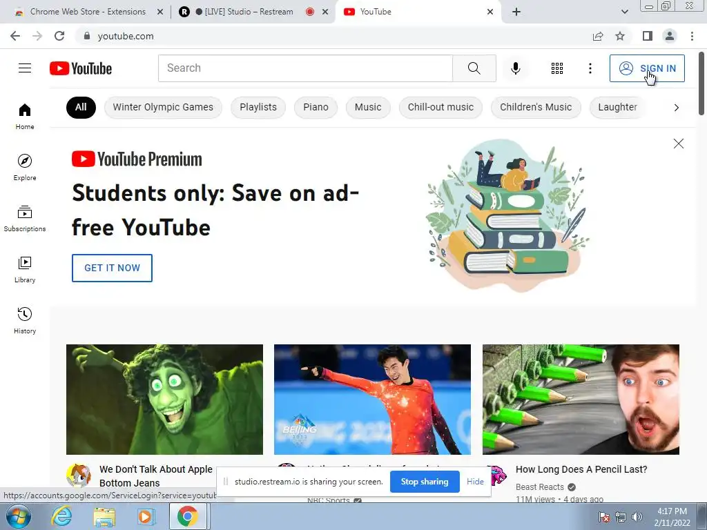
Task: Filter by Chill-out music chip
Action: [440, 107]
